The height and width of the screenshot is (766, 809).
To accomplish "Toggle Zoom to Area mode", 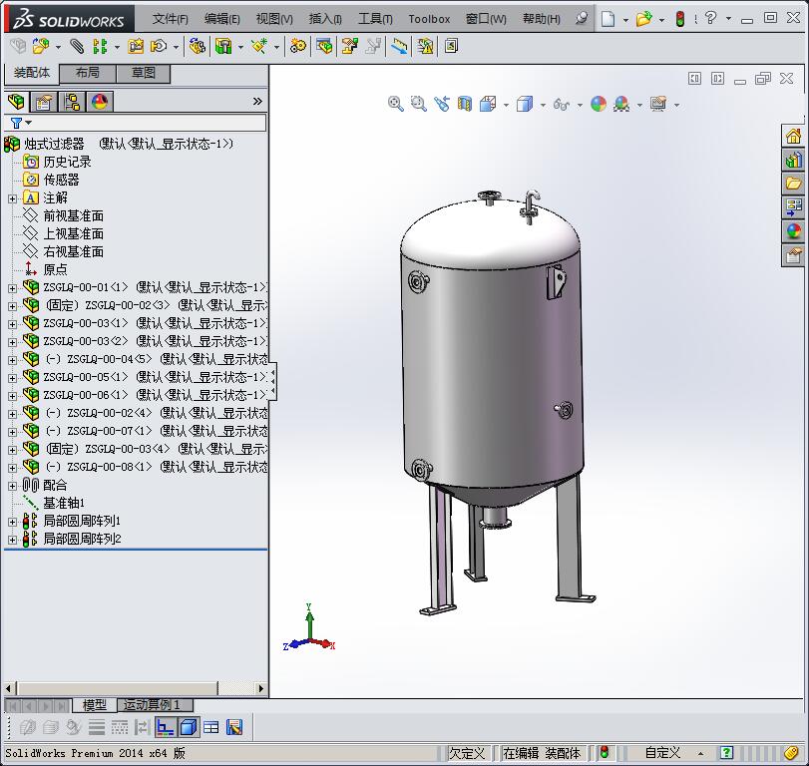I will tap(419, 104).
